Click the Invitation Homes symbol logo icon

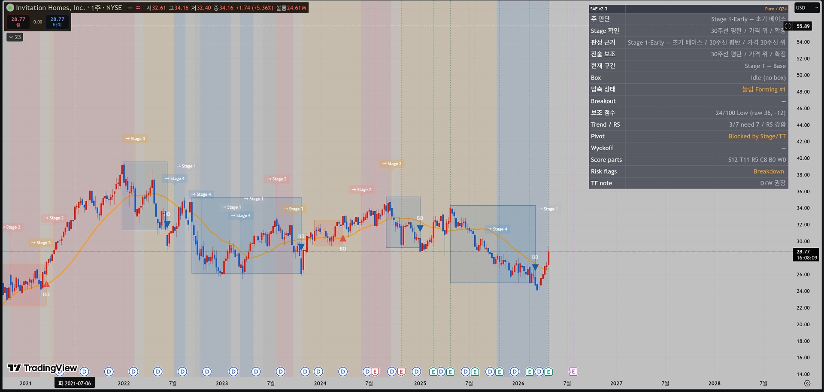click(10, 8)
